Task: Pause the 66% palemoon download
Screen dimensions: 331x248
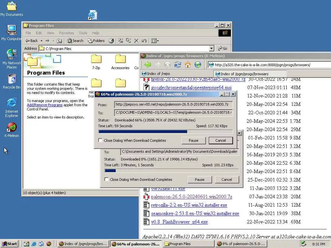Action: click(x=193, y=140)
